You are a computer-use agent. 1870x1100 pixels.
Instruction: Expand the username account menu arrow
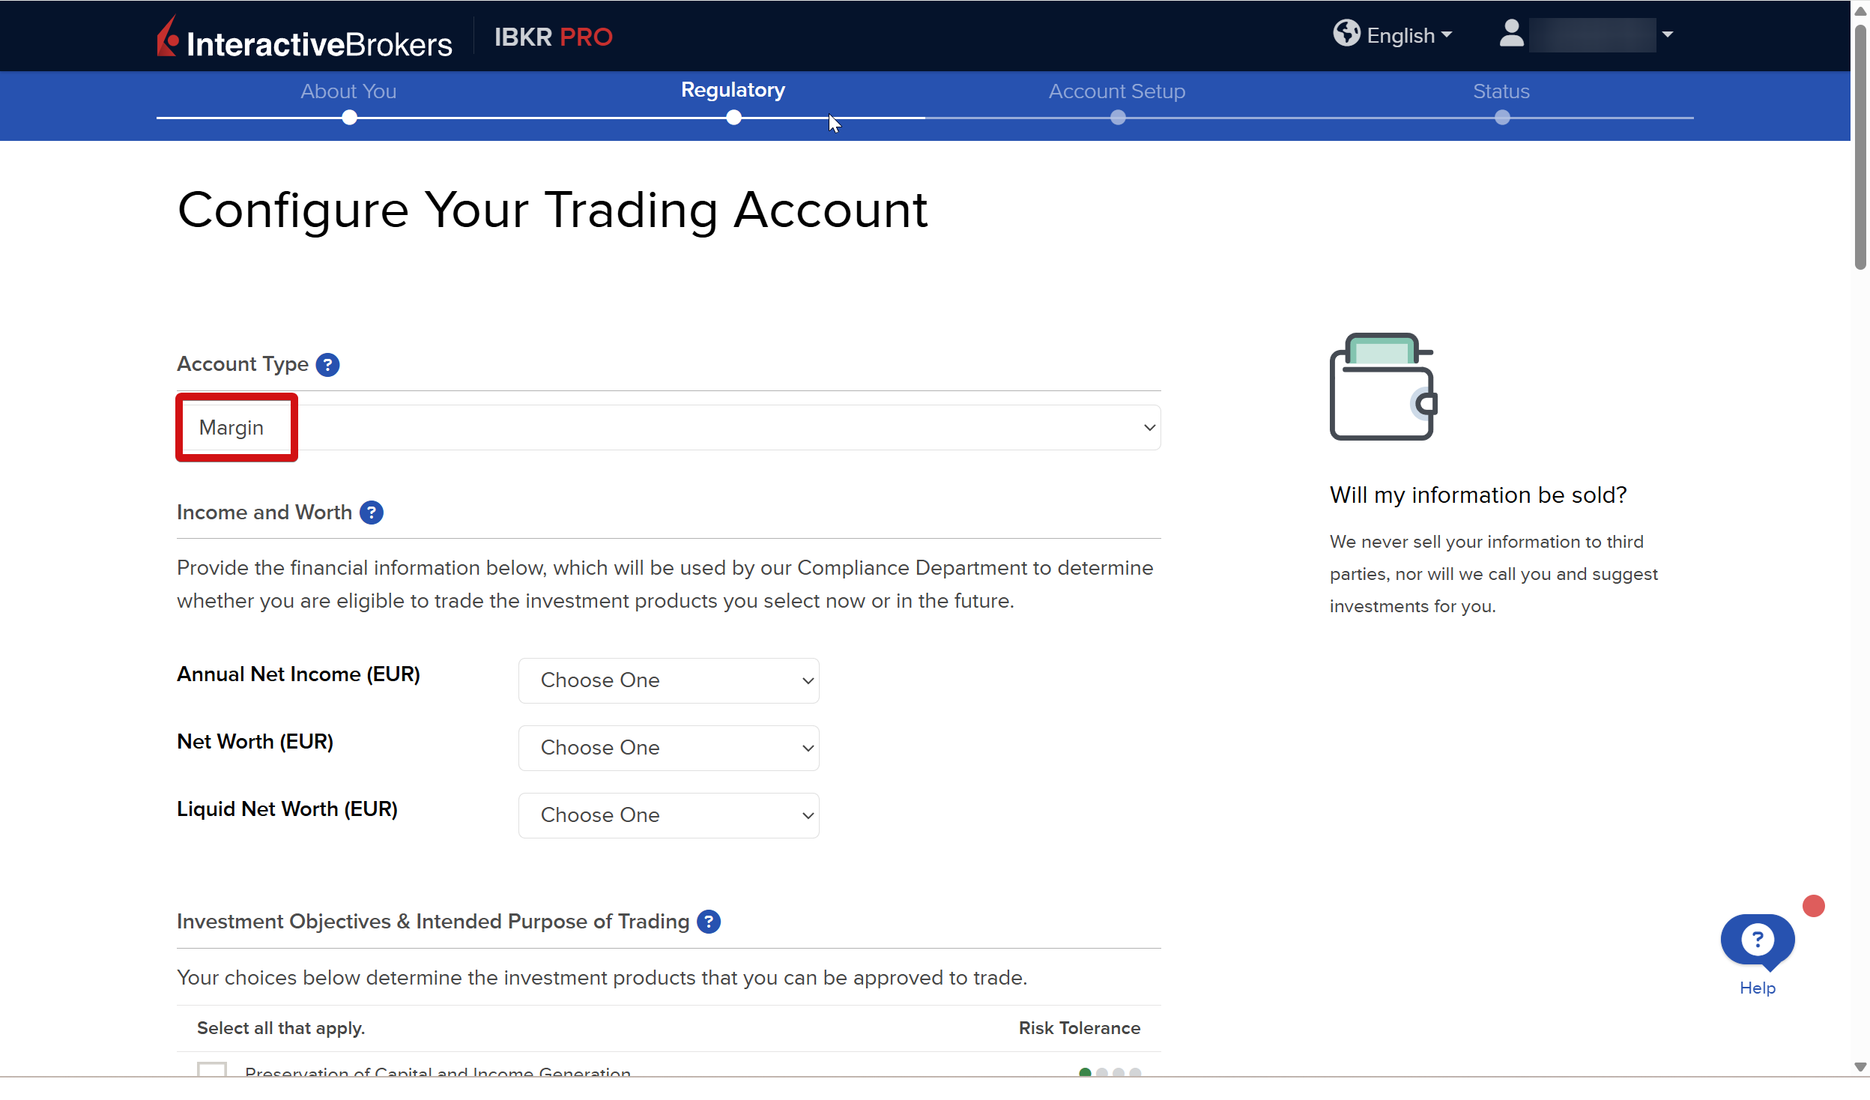[1668, 34]
